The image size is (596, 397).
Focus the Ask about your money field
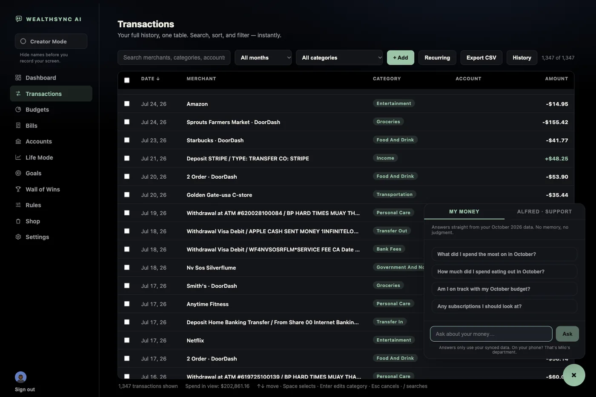tap(491, 334)
